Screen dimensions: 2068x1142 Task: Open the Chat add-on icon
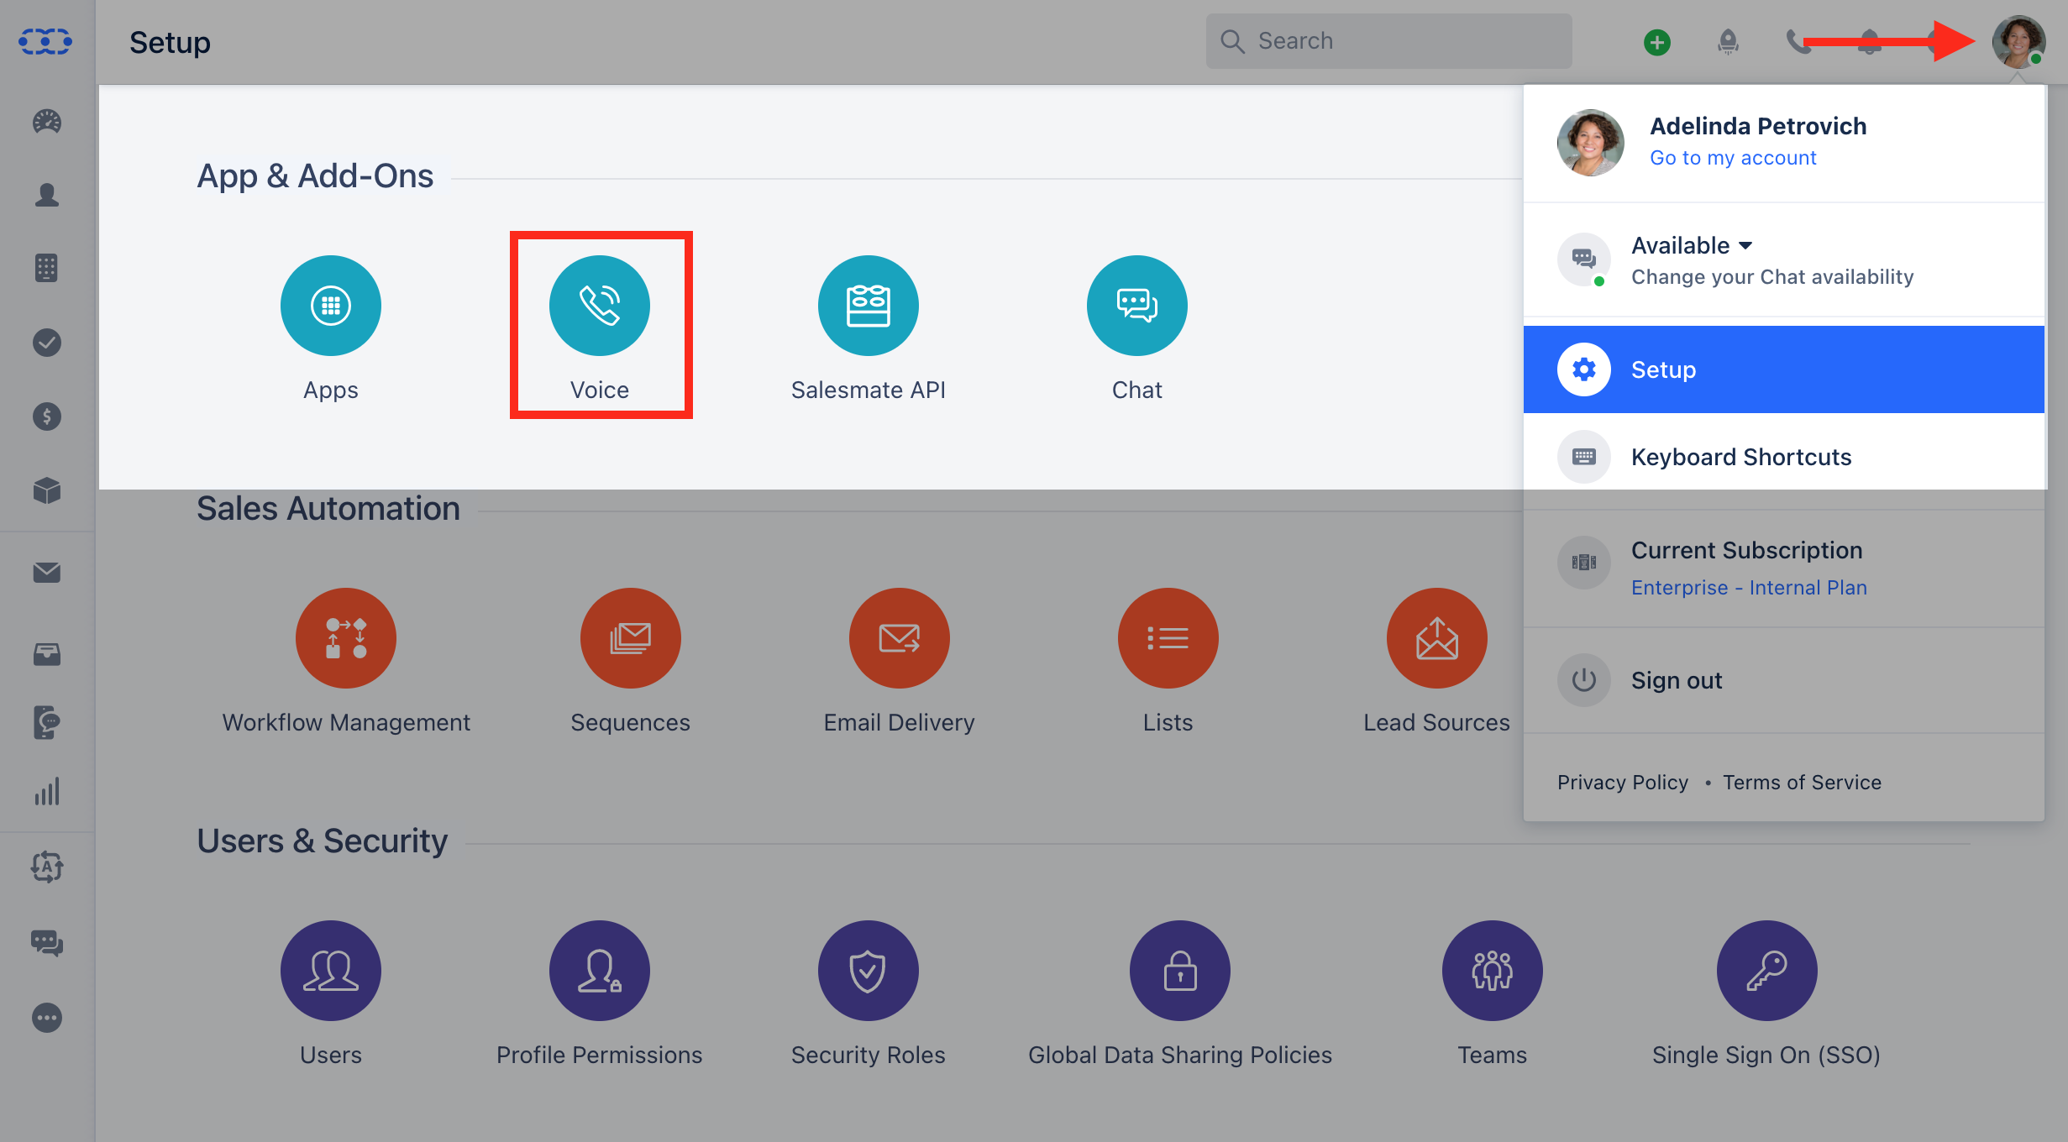pos(1137,306)
